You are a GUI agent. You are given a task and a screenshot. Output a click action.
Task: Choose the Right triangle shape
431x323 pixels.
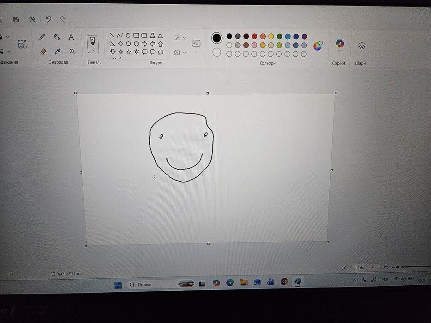pos(112,43)
